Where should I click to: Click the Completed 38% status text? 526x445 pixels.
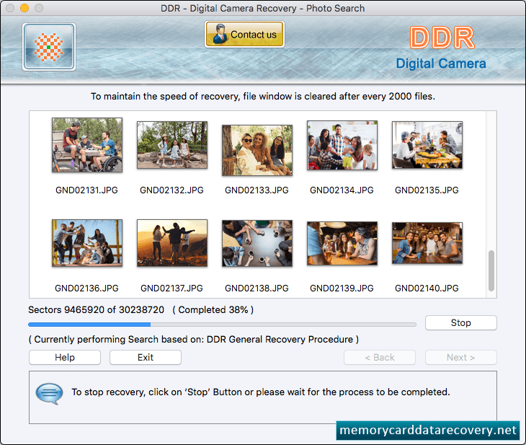coord(213,309)
